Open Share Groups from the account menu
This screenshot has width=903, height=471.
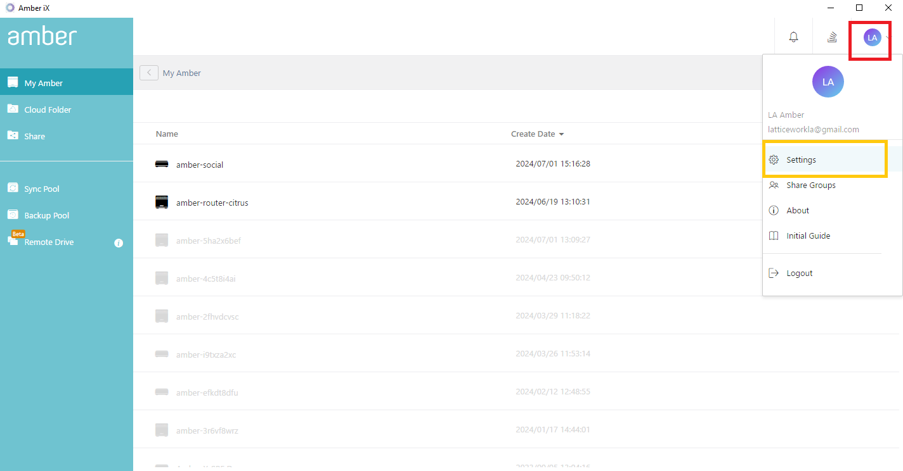(832, 185)
